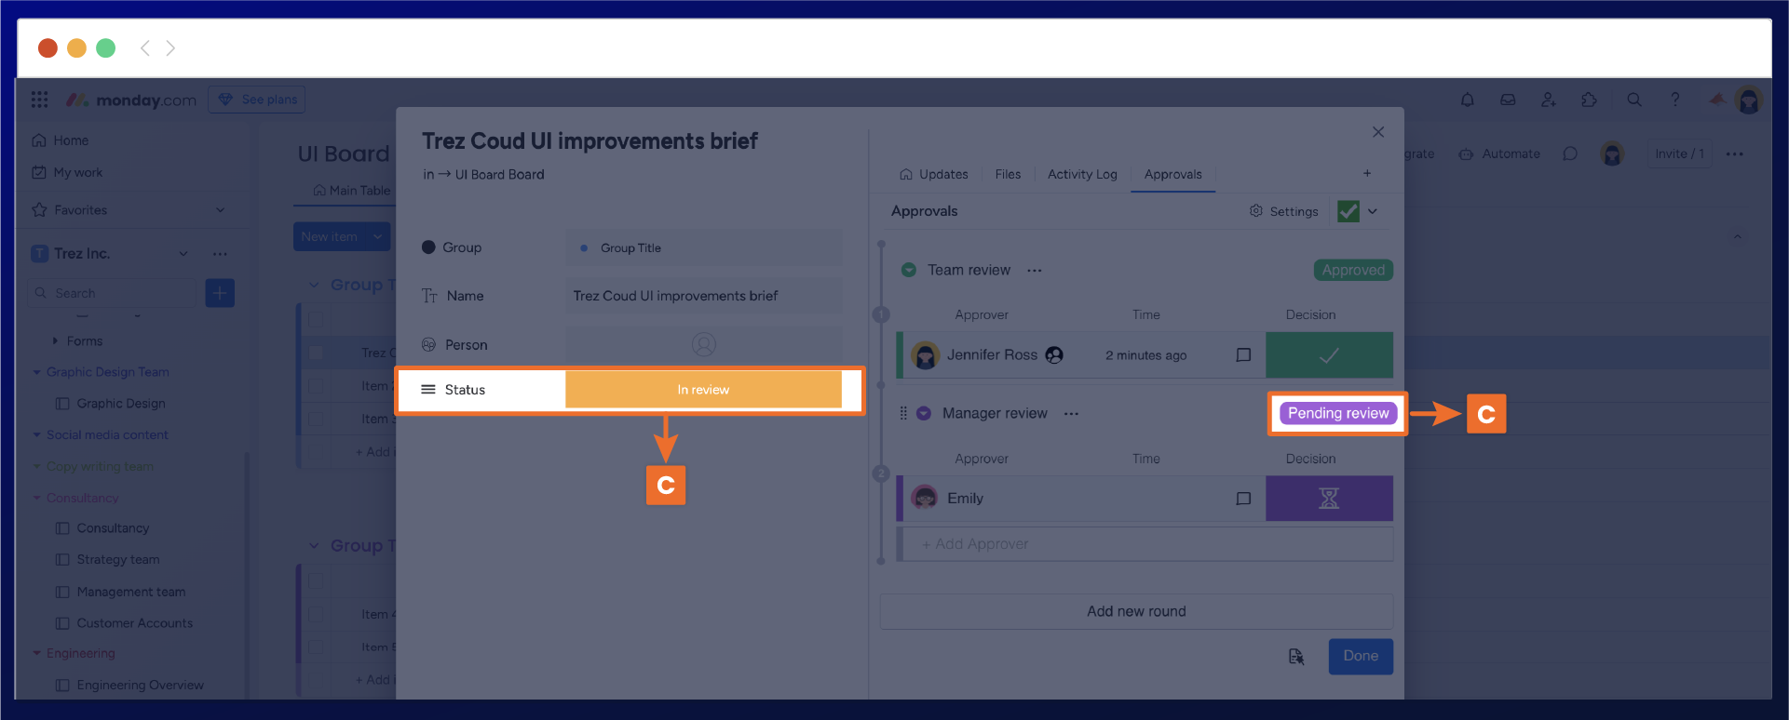The height and width of the screenshot is (720, 1789).
Task: Click the Done button
Action: point(1360,656)
